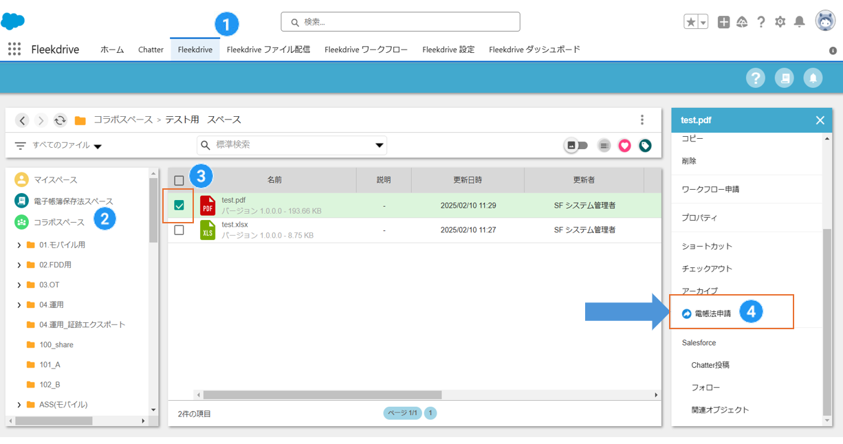Open the Salesforce App Launcher grid icon
Screen dimensions: 843x444
pos(14,49)
